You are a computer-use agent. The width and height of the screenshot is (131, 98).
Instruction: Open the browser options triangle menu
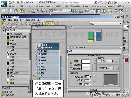coord(3,30)
